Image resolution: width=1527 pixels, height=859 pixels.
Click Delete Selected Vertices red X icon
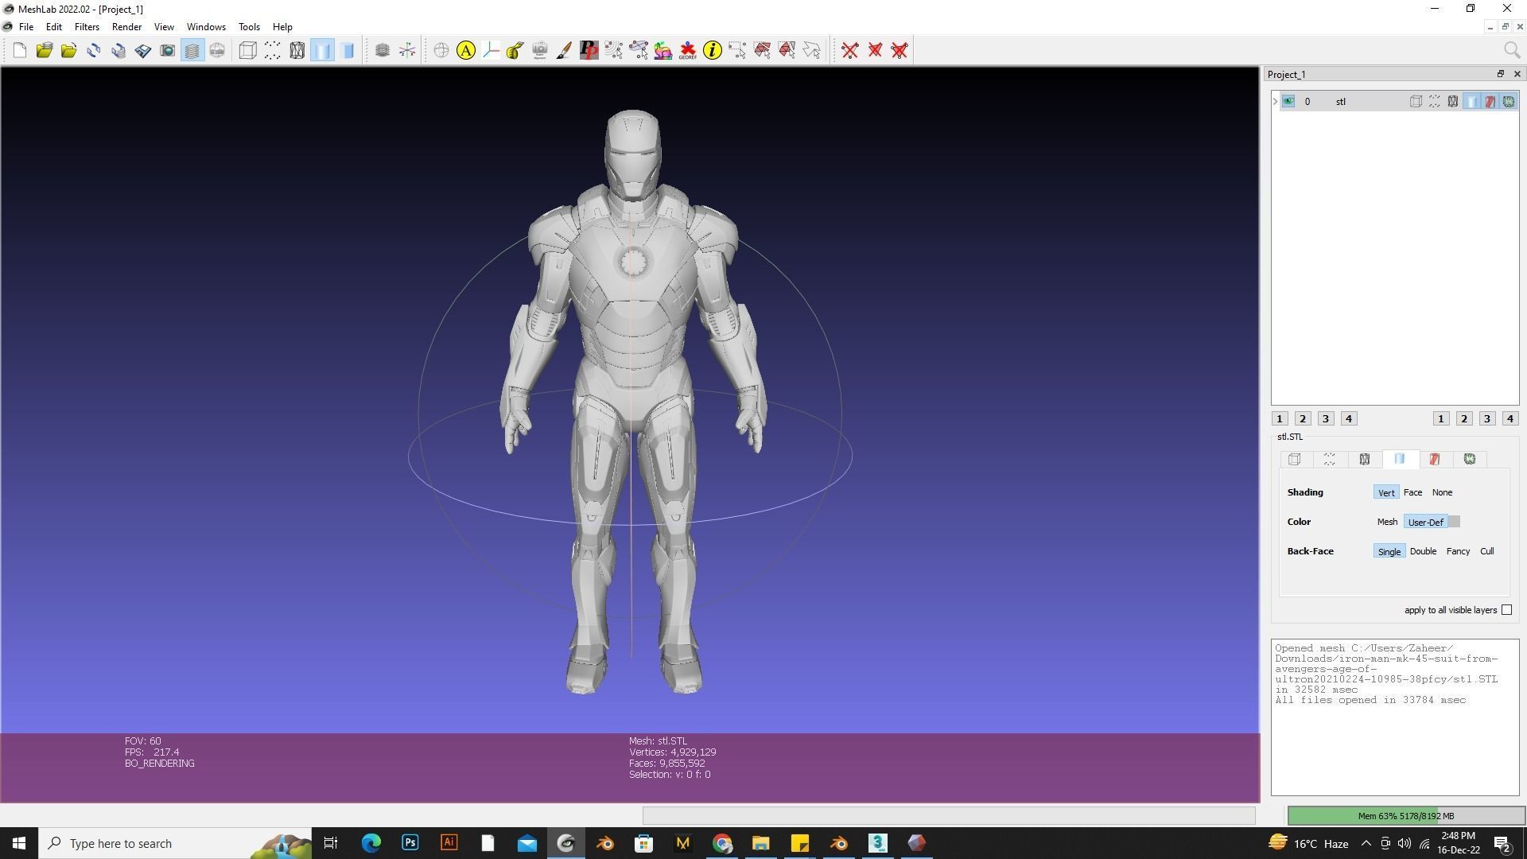click(850, 51)
